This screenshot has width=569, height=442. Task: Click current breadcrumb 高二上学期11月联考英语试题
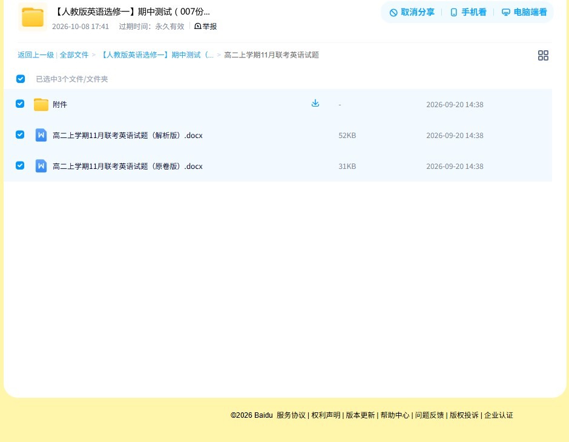pos(271,55)
